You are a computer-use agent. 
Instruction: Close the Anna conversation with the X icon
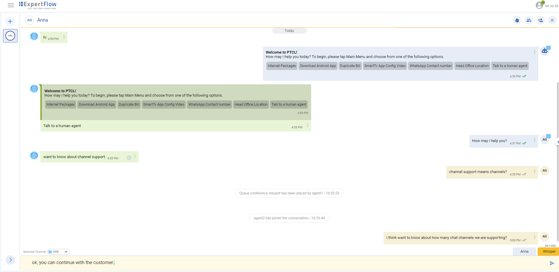(x=552, y=20)
